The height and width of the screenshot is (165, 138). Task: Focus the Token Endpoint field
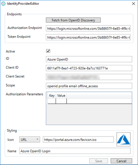[88, 37]
